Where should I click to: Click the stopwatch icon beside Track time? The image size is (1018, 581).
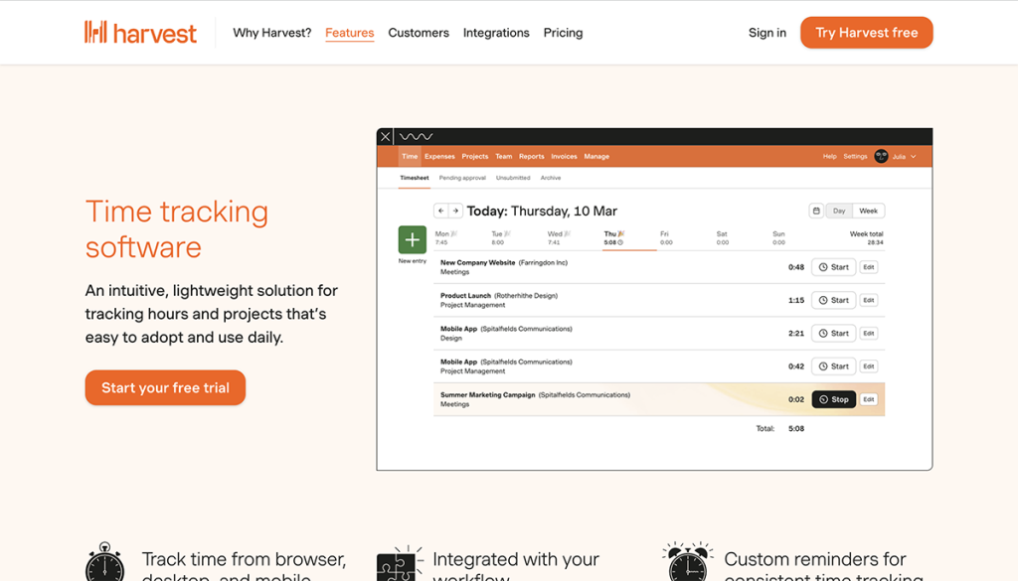[104, 562]
